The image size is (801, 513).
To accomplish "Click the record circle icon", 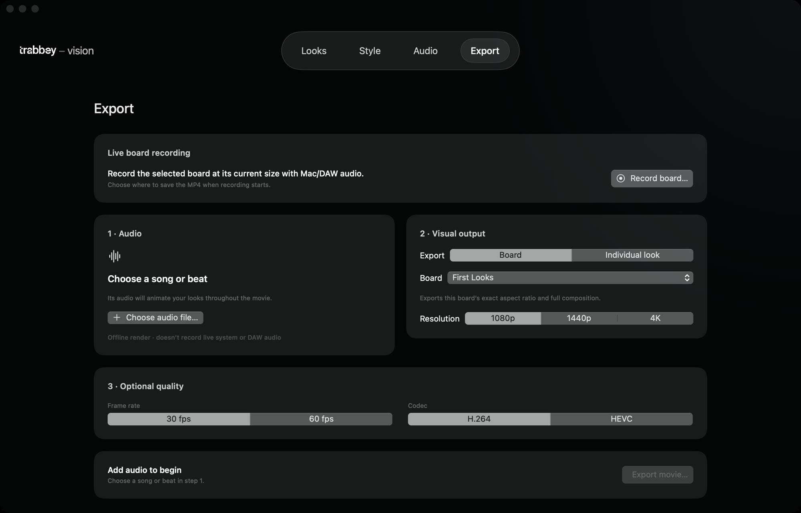I will pos(620,178).
